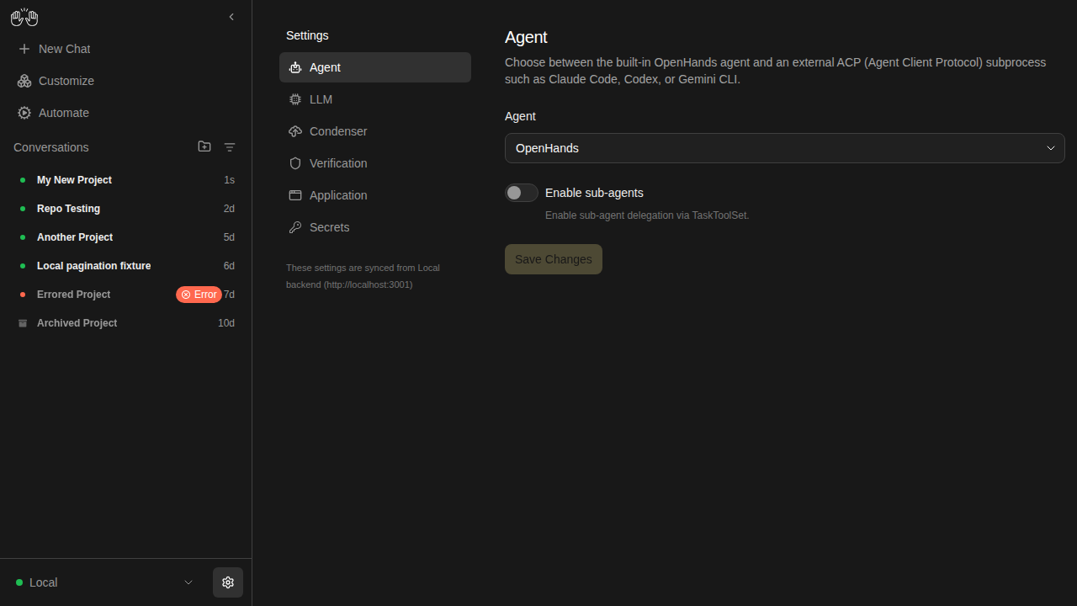Switch to the Condenser settings tab

pyautogui.click(x=375, y=131)
